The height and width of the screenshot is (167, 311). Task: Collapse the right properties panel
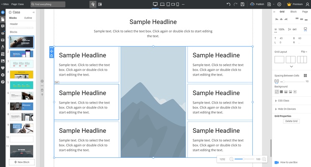(274, 12)
